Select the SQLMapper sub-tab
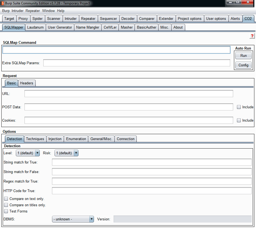The height and width of the screenshot is (228, 256). click(x=14, y=27)
